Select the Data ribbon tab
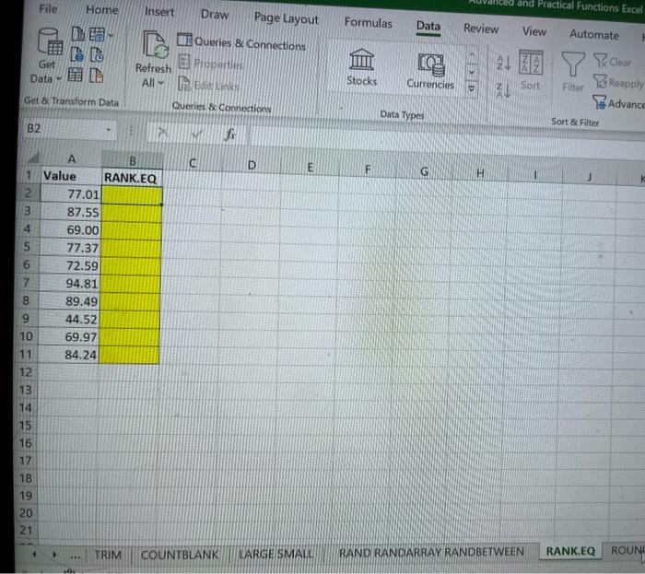This screenshot has height=574, width=645. pos(428,27)
